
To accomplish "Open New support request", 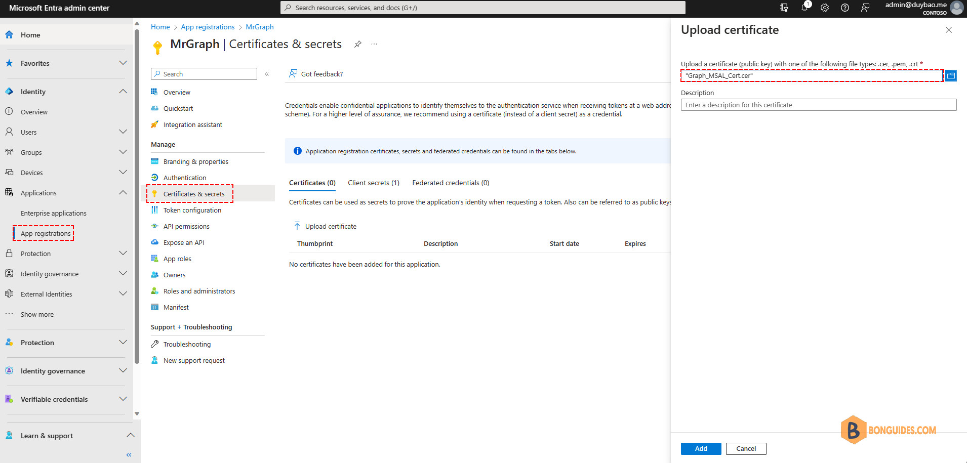I will 194,360.
